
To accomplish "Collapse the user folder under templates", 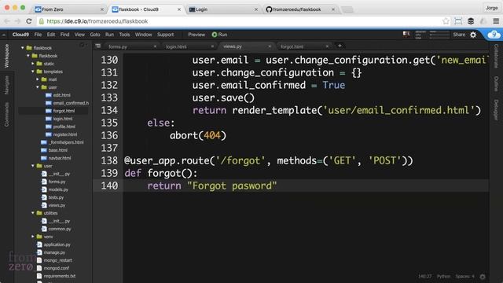I will pyautogui.click(x=38, y=87).
